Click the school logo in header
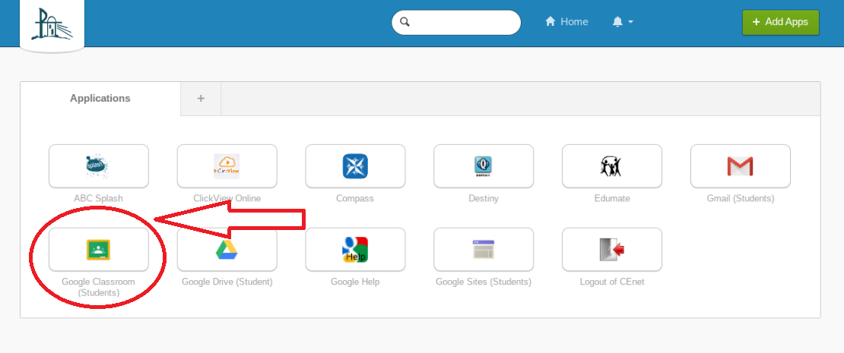Viewport: 844px width, 353px height. pyautogui.click(x=52, y=24)
